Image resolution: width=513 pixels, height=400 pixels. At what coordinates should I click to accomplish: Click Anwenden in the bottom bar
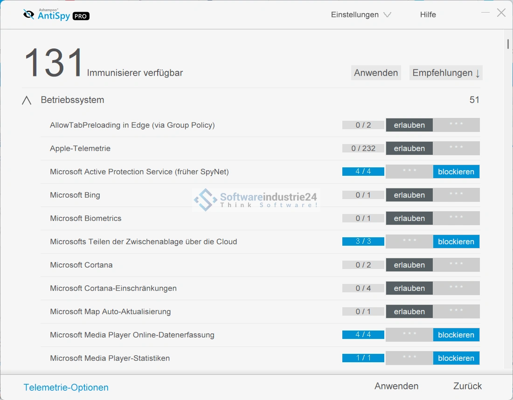coord(396,386)
